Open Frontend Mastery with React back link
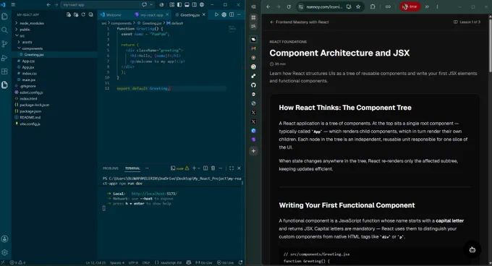The image size is (492, 266). tap(300, 22)
